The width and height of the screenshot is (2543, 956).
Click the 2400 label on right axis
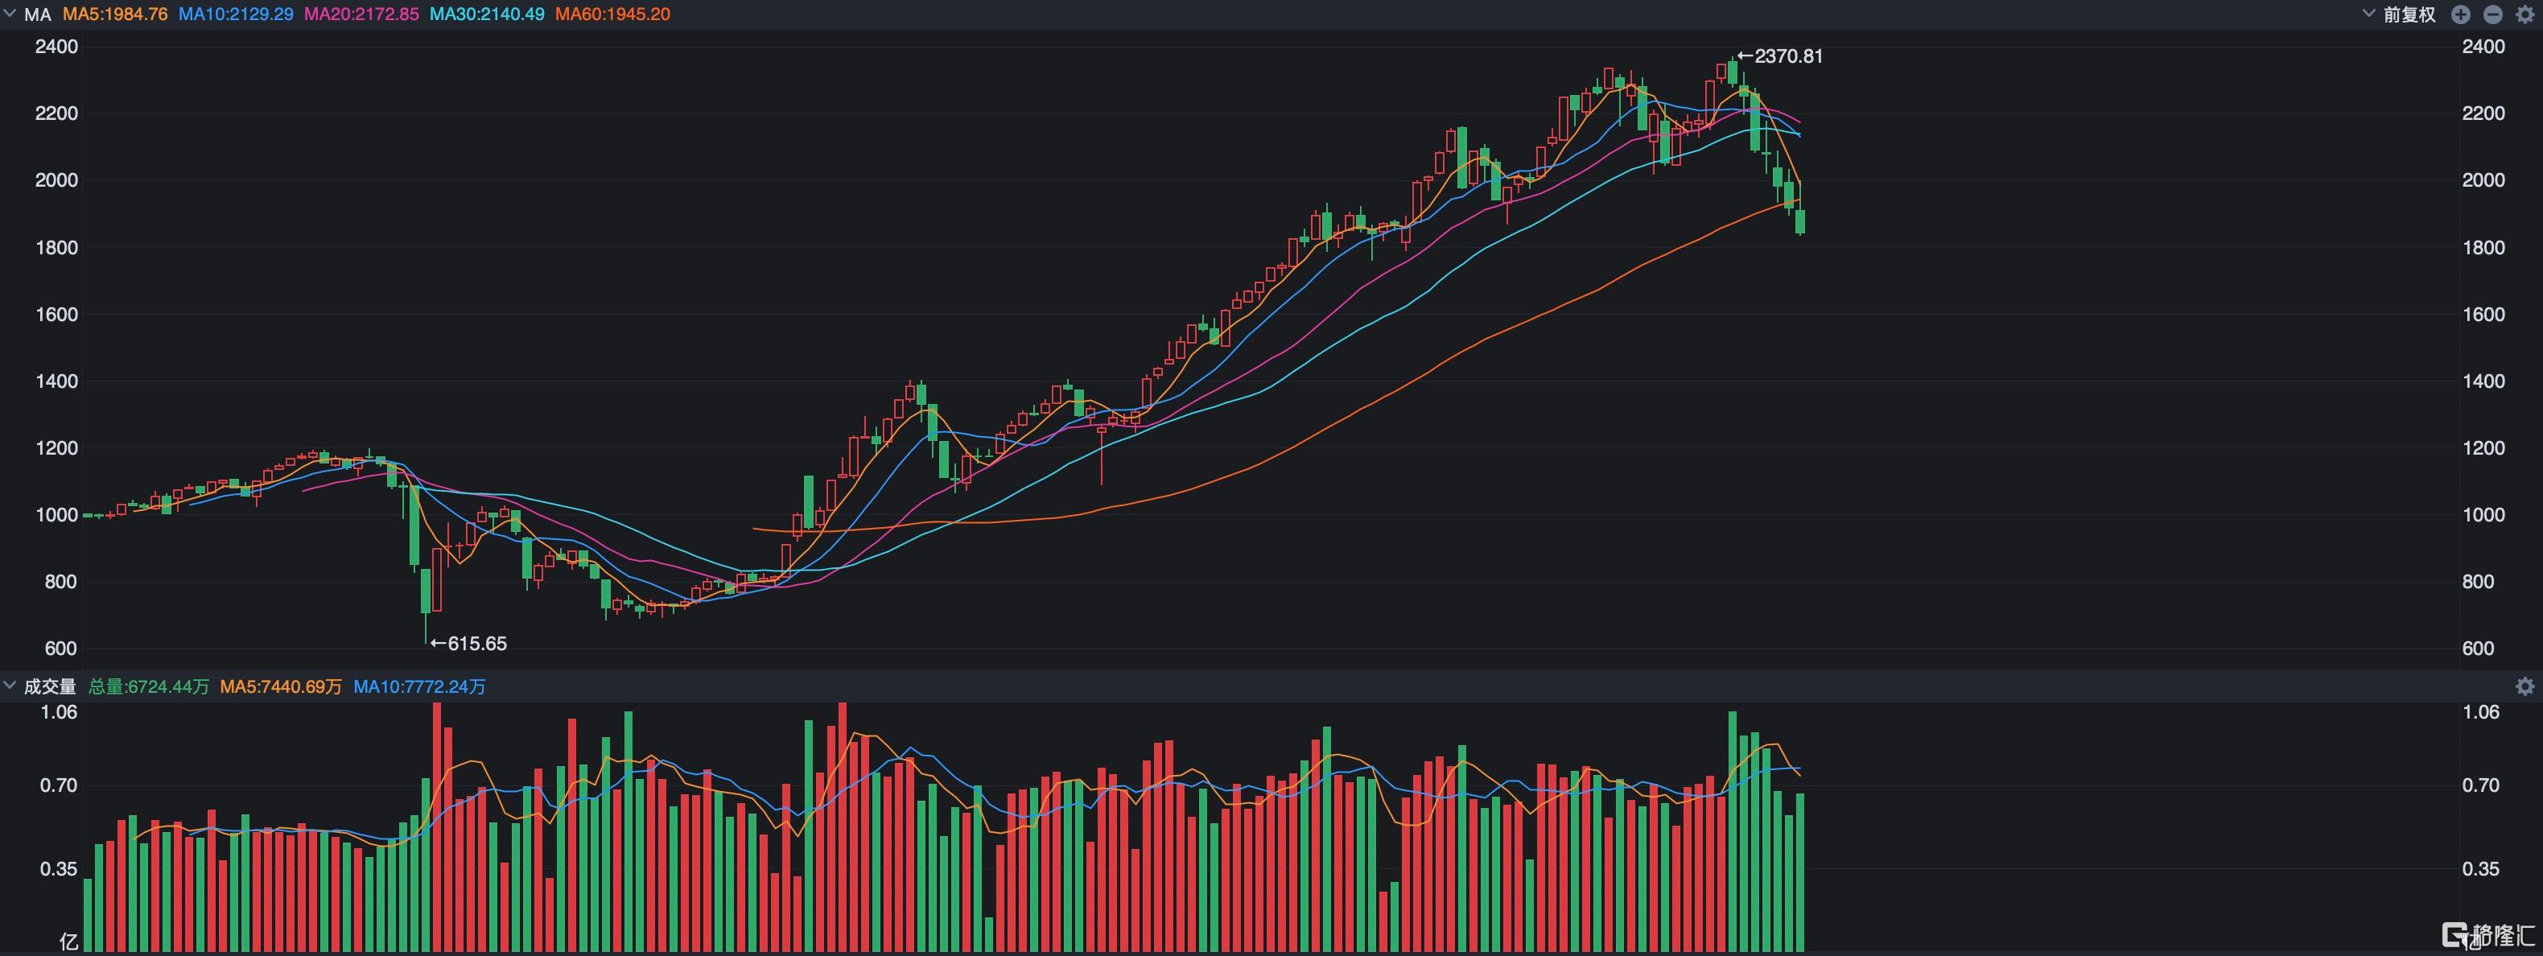click(x=2483, y=47)
